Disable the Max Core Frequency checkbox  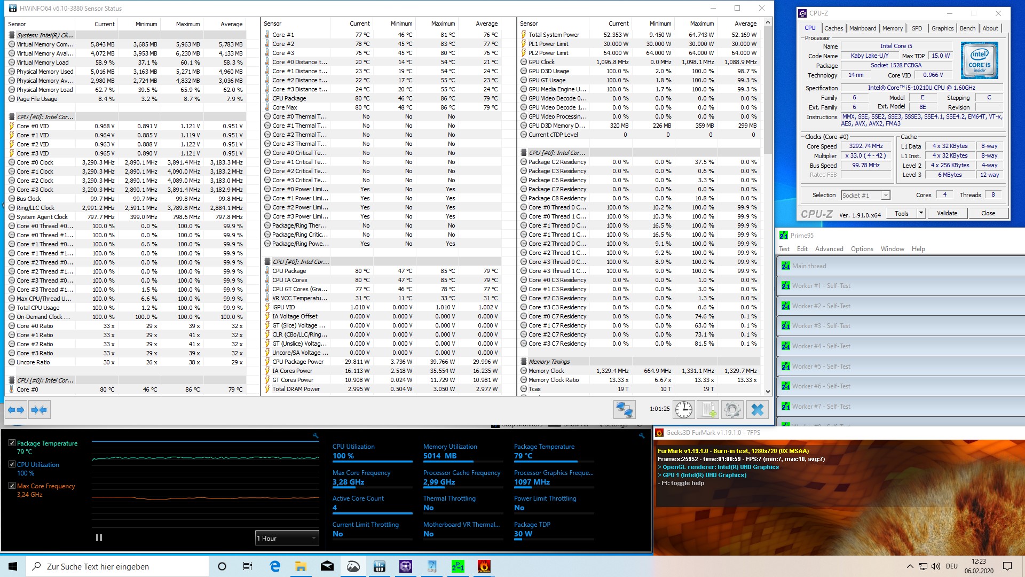(12, 486)
